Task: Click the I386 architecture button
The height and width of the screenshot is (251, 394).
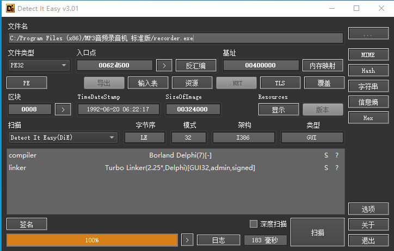Action: click(x=244, y=137)
